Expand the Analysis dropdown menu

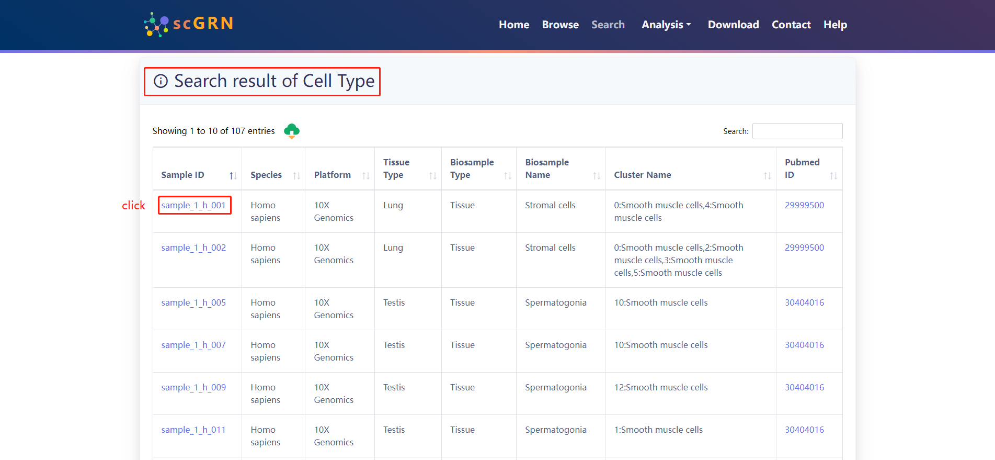(666, 25)
